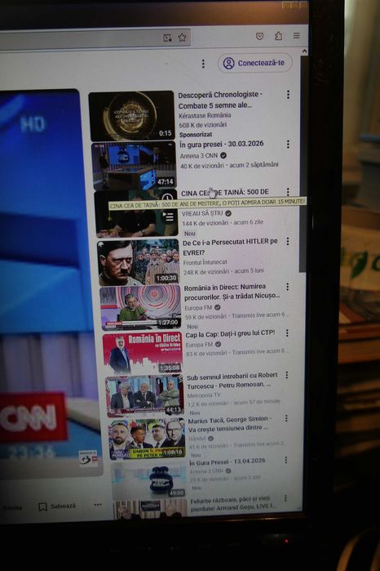Click Europa FM under Cap la Cap video
This screenshot has height=571, width=380.
199,345
